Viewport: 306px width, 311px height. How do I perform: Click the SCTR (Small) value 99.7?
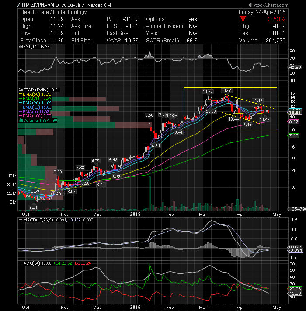(x=192, y=41)
